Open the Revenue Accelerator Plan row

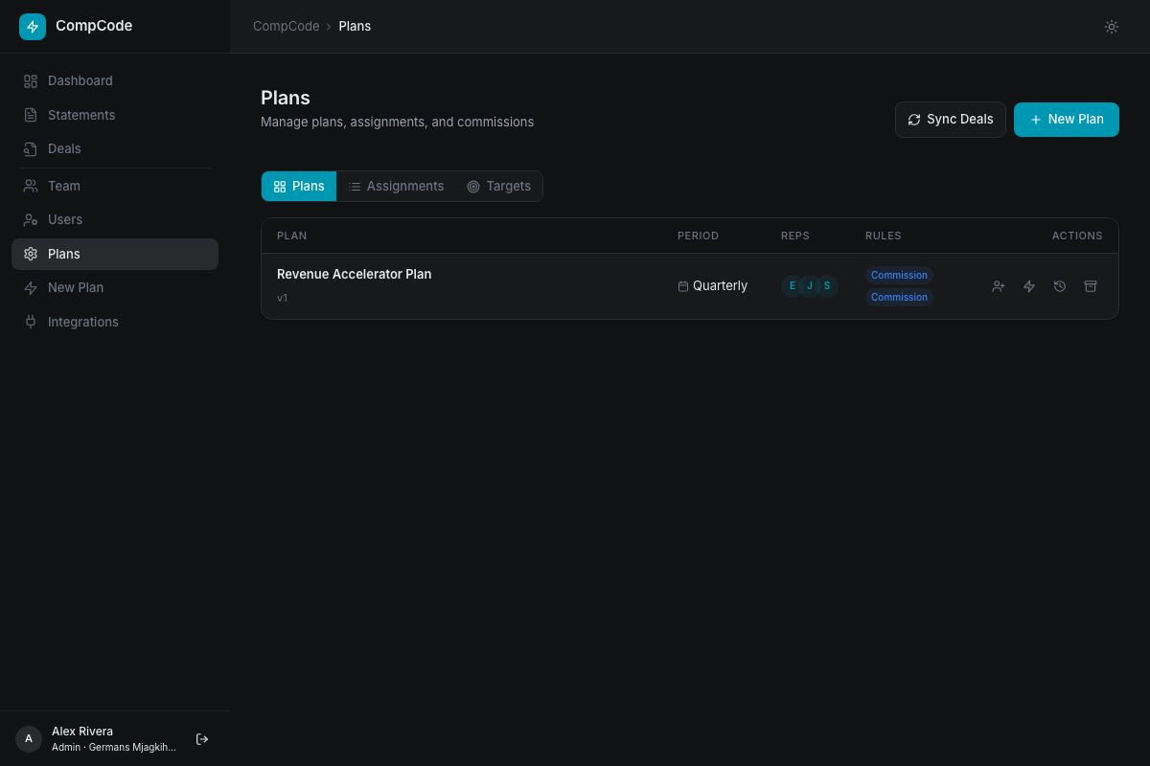[x=690, y=286]
